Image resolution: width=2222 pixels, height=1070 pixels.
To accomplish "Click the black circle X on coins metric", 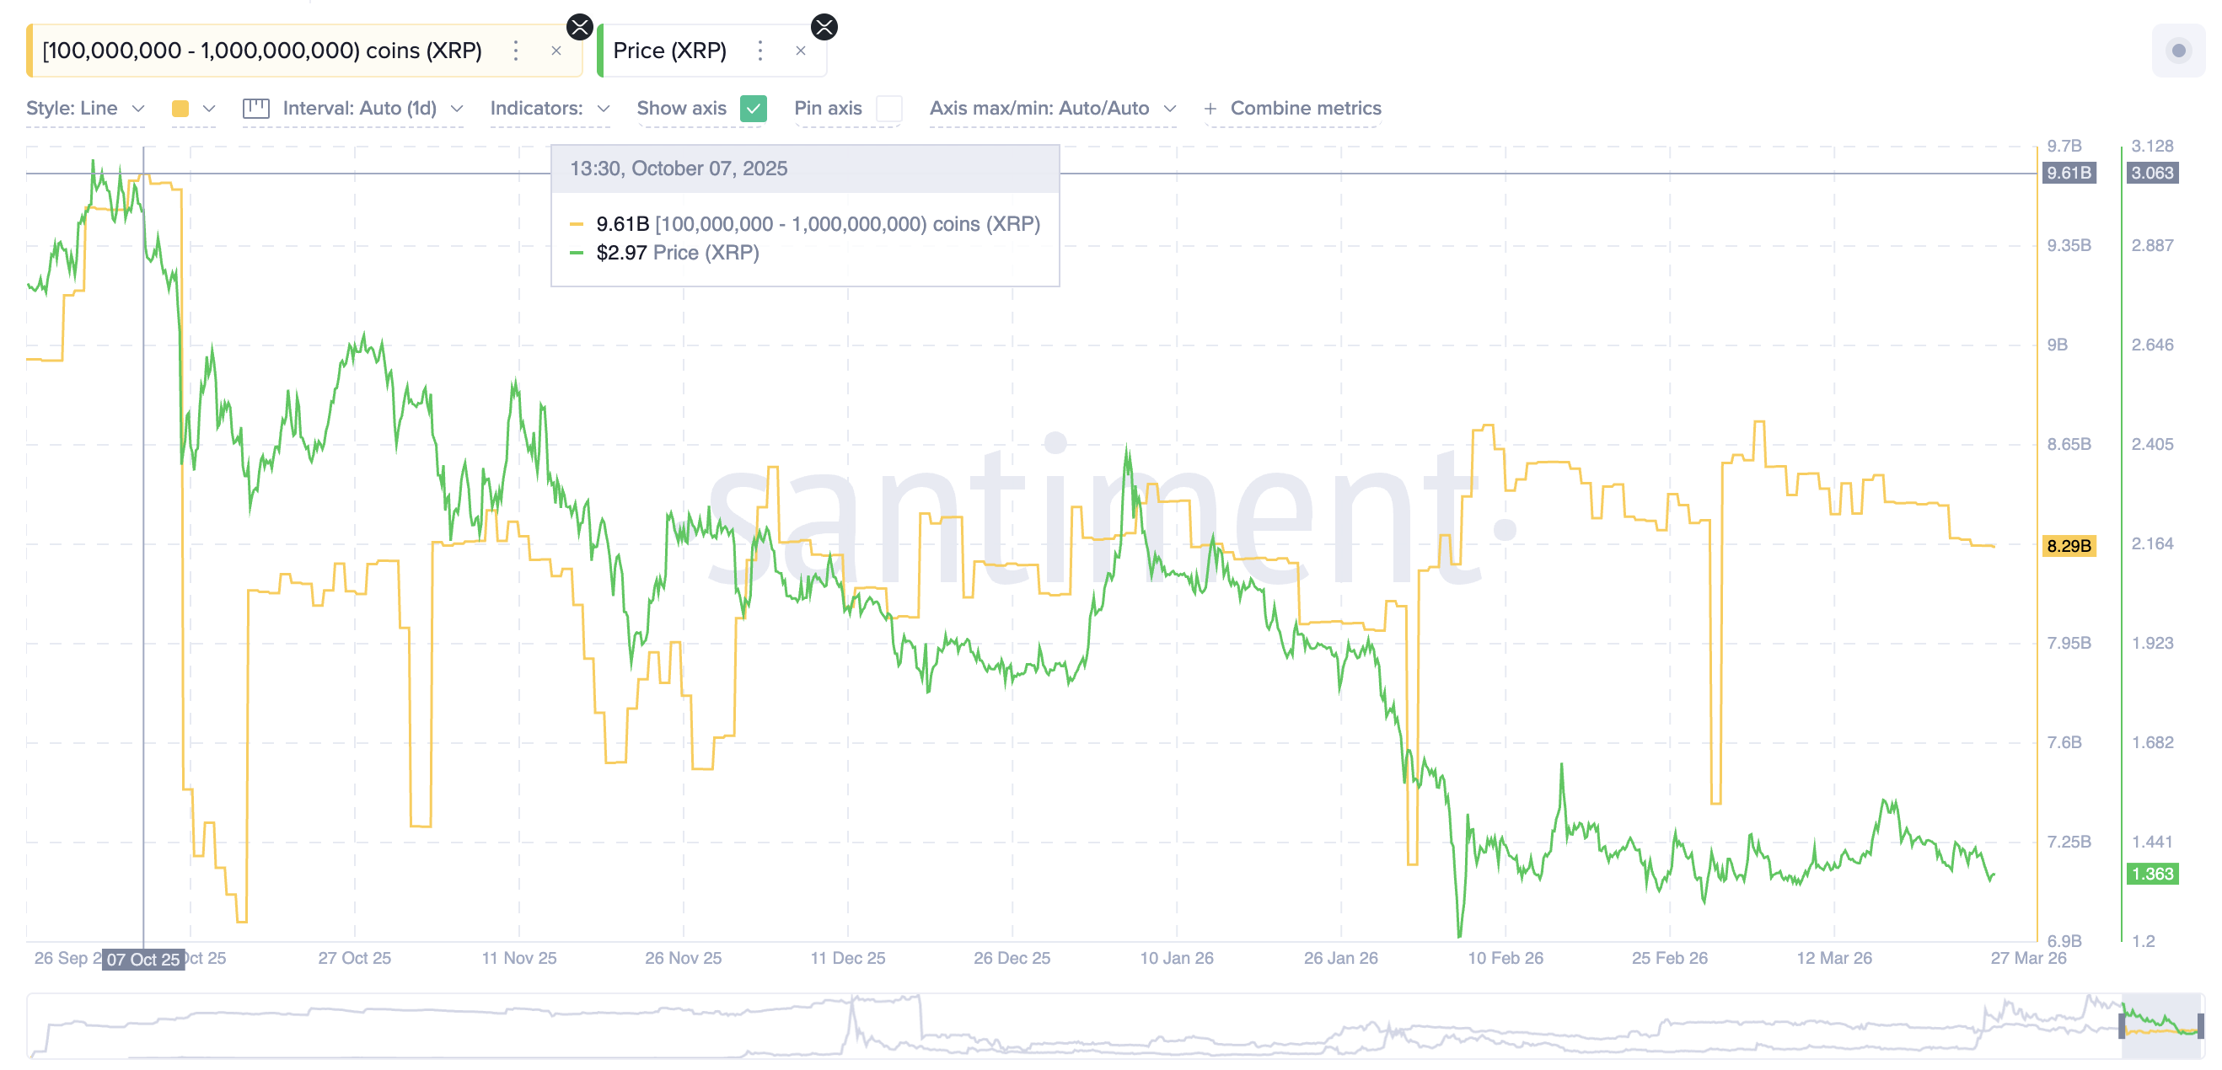I will click(580, 27).
